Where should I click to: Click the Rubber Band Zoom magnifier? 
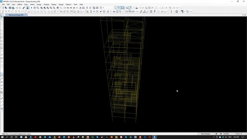[x=42, y=8]
